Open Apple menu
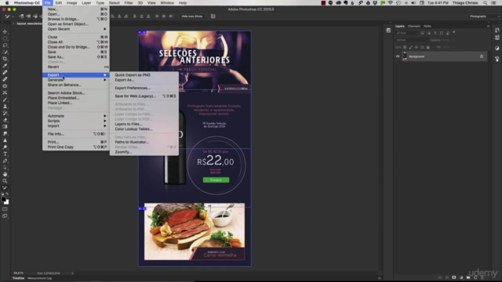 (7, 3)
